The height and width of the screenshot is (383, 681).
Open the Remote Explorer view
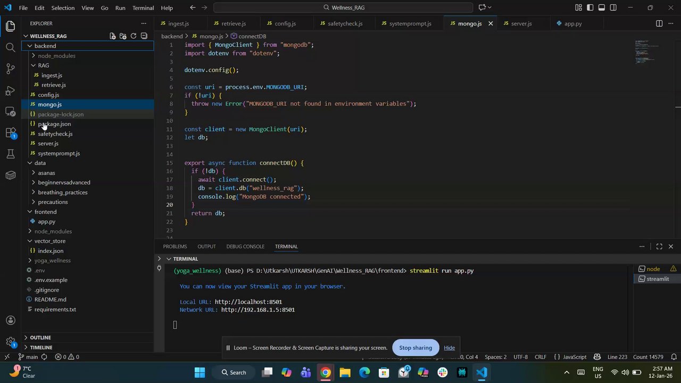click(10, 111)
